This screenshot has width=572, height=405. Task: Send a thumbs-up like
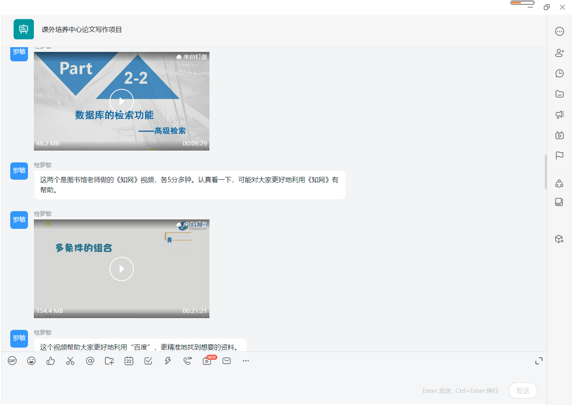pyautogui.click(x=51, y=361)
